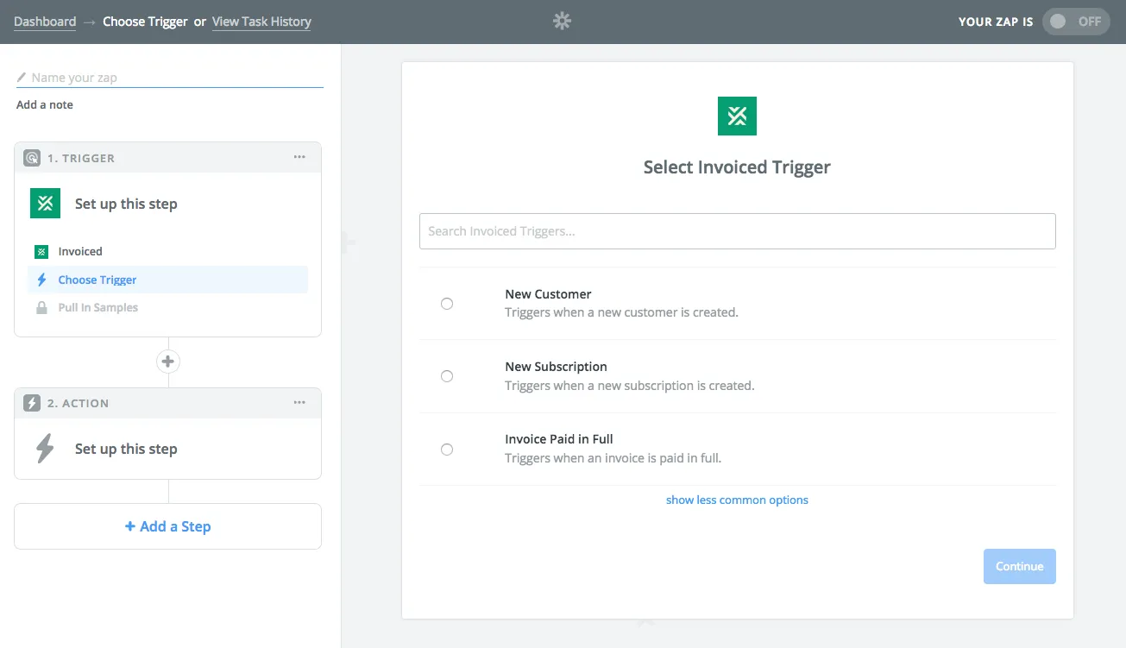Screen dimensions: 1126x648
Task: Select the New Subscription radio button
Action: click(447, 376)
